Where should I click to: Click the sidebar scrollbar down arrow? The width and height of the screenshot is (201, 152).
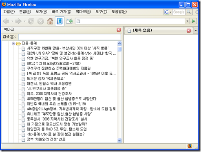(x=119, y=140)
